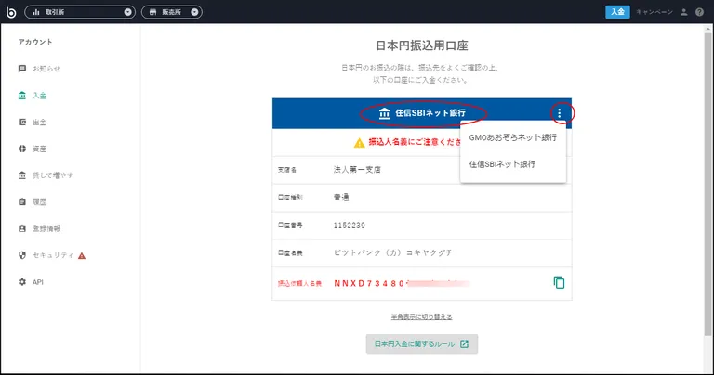Click the 出金 wallet icon
The width and height of the screenshot is (714, 375).
[22, 123]
